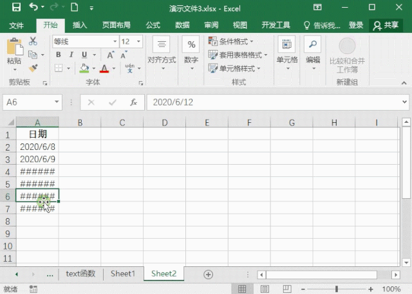Select all cells with the corner triangle
Screen dimensions: 412x294
10,122
